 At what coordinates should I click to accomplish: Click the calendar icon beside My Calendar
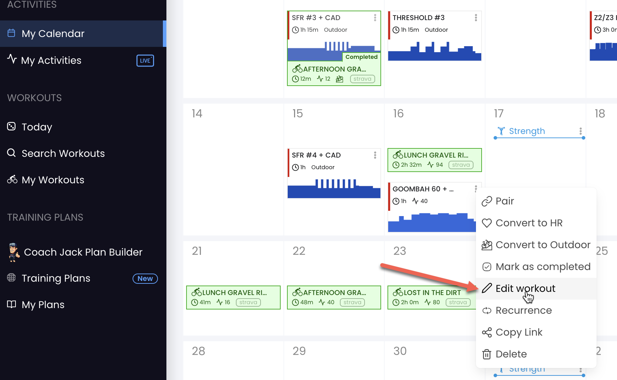(x=11, y=33)
